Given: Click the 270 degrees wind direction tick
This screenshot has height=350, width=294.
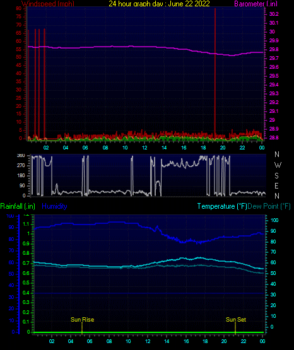Looking at the screenshot, I should 21,165.
